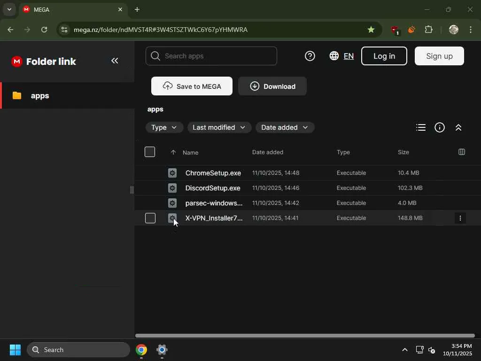Click the sidebar resize handle

point(132,190)
